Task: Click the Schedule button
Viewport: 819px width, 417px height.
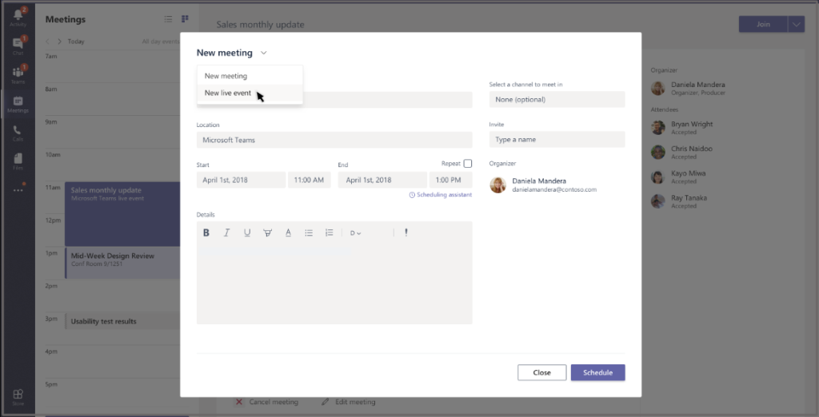Action: pos(597,372)
